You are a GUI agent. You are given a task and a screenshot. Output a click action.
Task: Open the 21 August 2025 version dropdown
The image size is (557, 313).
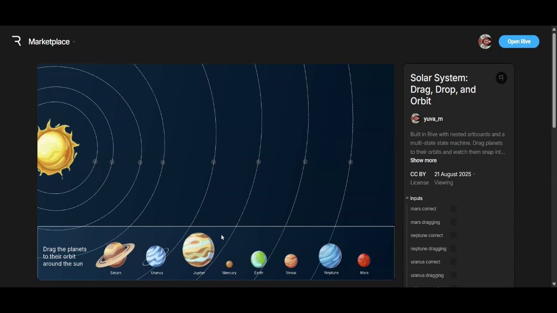tap(454, 174)
